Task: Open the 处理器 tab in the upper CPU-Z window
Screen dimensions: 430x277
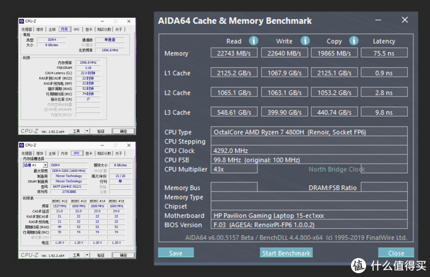Action: 27,29
